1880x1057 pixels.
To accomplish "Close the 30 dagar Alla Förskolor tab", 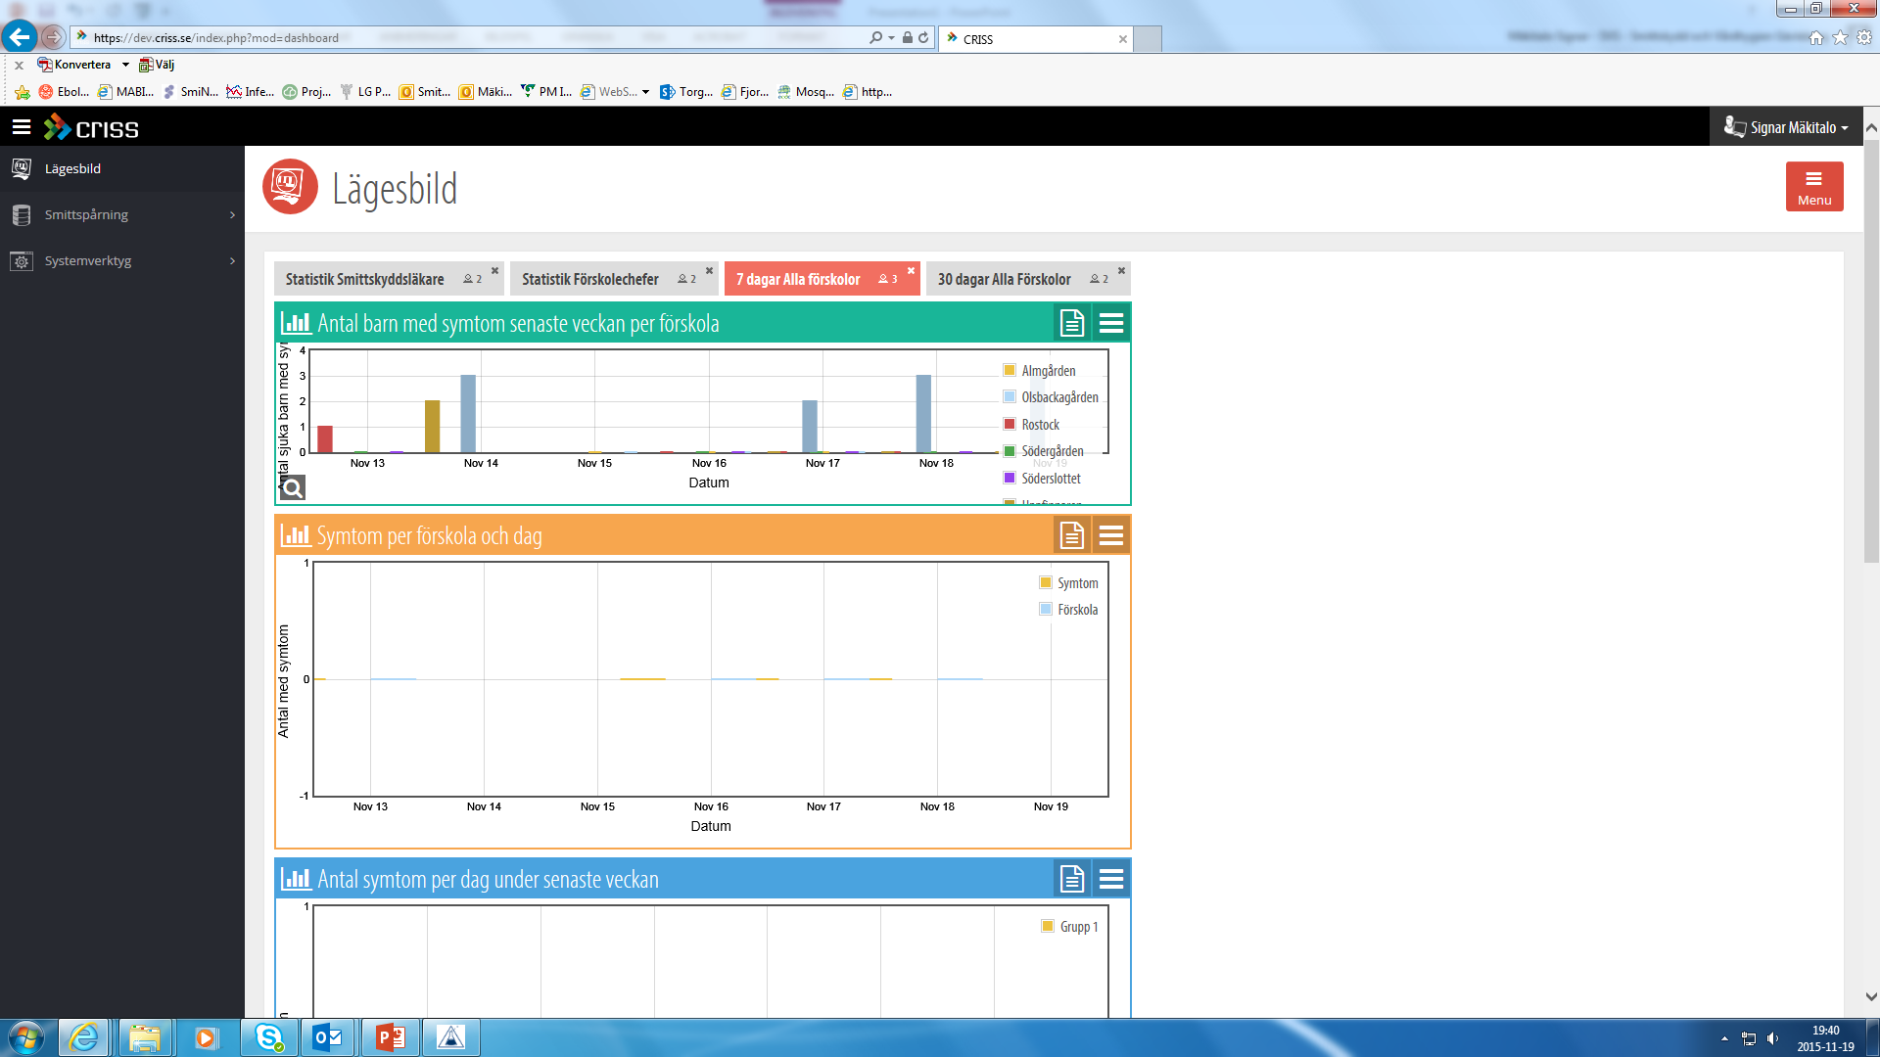I will click(x=1121, y=271).
